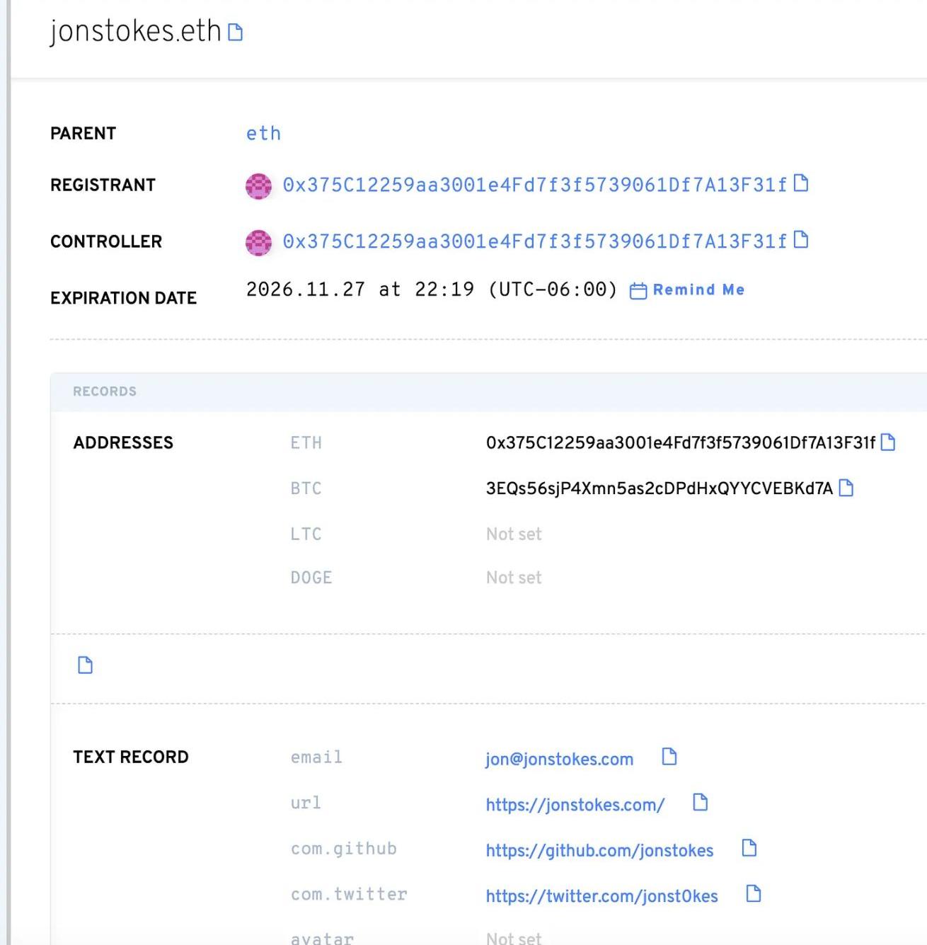Image resolution: width=927 pixels, height=945 pixels.
Task: Copy the controller address icon
Action: (x=801, y=240)
